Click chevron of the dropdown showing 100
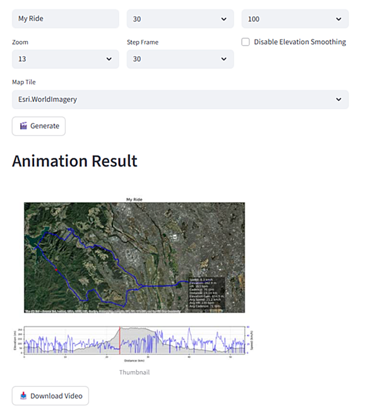Screen dimensions: 370x416 pos(338,19)
